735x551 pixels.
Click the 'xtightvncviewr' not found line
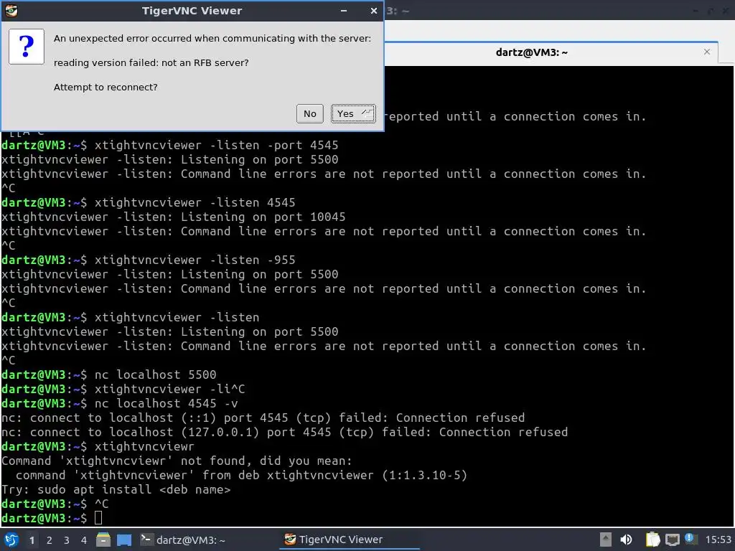click(x=177, y=461)
